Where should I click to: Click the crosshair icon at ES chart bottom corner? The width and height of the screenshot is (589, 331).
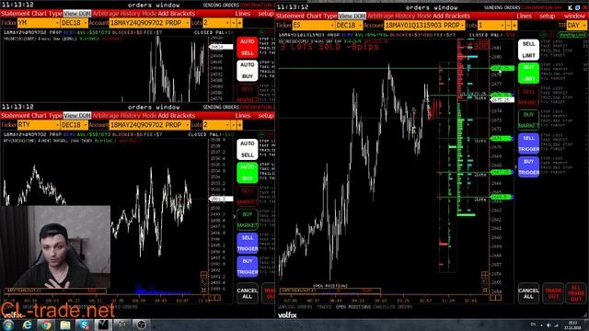pos(485,291)
